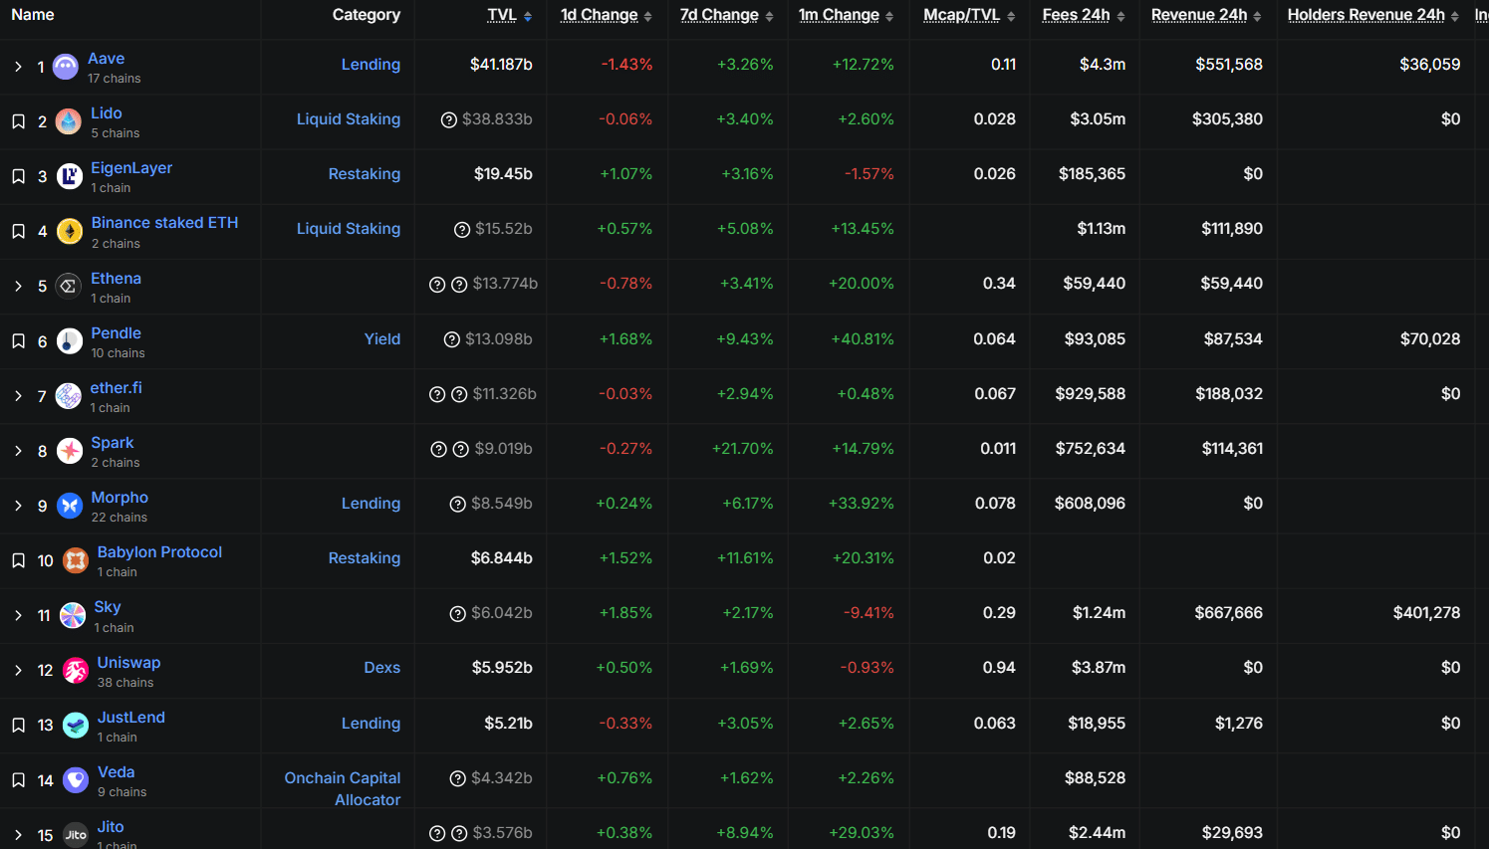The width and height of the screenshot is (1489, 849).
Task: Bookmark the JustLend row
Action: [x=17, y=725]
